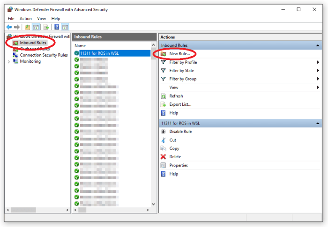Click Disable Rule action
328x227 pixels.
click(x=180, y=132)
